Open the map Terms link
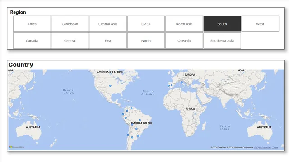 (275, 148)
